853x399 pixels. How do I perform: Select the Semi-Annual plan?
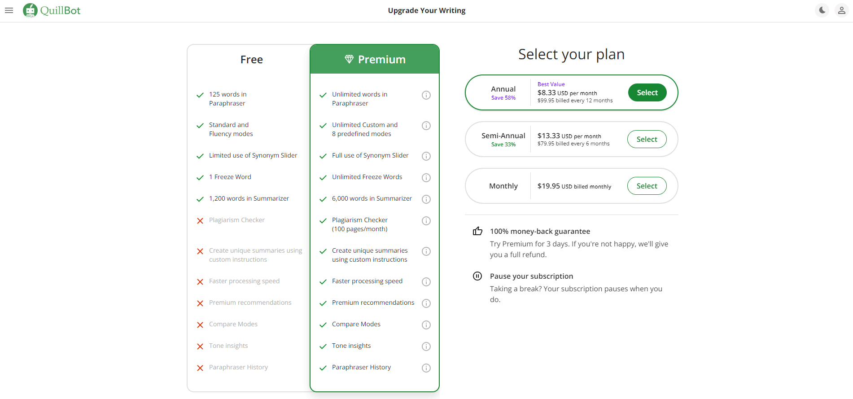[647, 139]
